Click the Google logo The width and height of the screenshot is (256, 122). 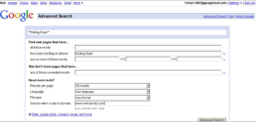[17, 15]
